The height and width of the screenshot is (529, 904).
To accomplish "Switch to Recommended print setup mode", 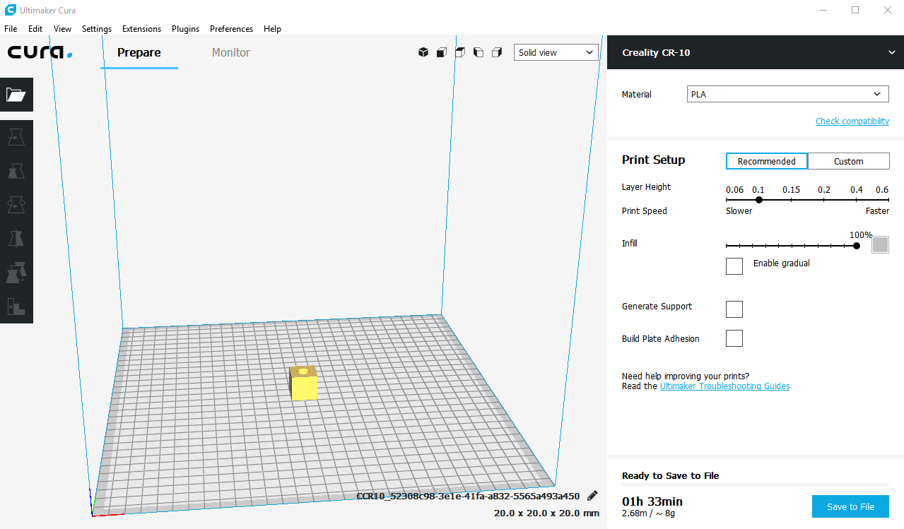I will tap(767, 161).
